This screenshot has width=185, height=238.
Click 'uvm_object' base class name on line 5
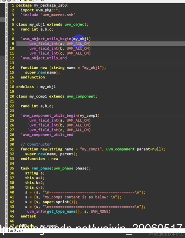[x=75, y=25]
